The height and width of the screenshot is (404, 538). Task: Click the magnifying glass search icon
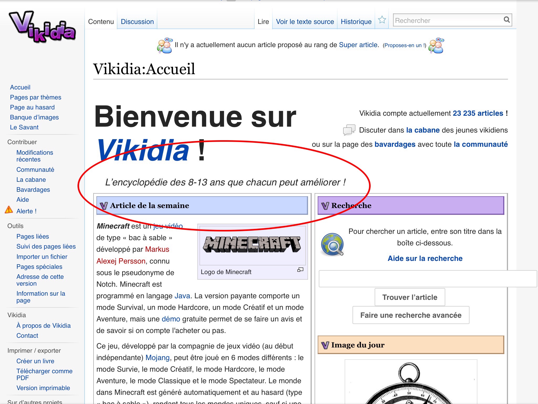point(506,20)
